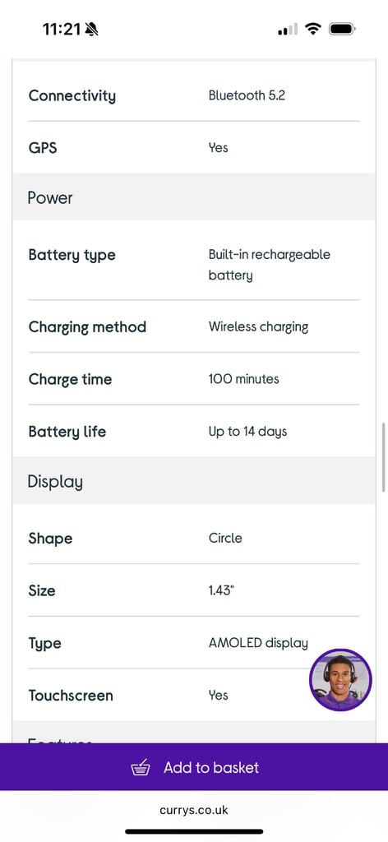Viewport: 388px width, 842px height.
Task: Click the Add to basket button
Action: [194, 767]
